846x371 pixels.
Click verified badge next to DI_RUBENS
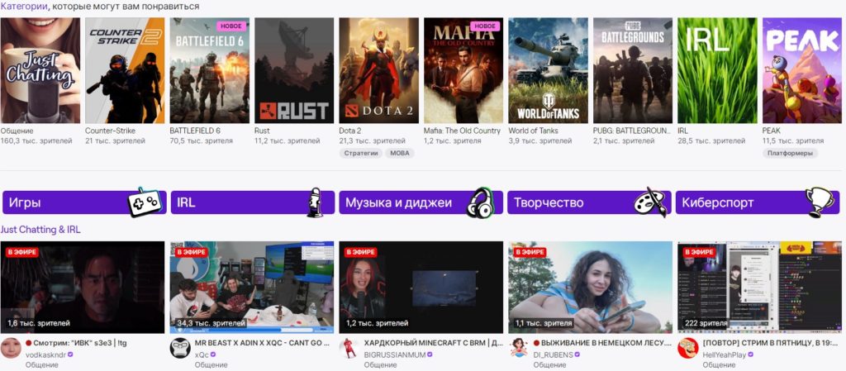tap(577, 354)
